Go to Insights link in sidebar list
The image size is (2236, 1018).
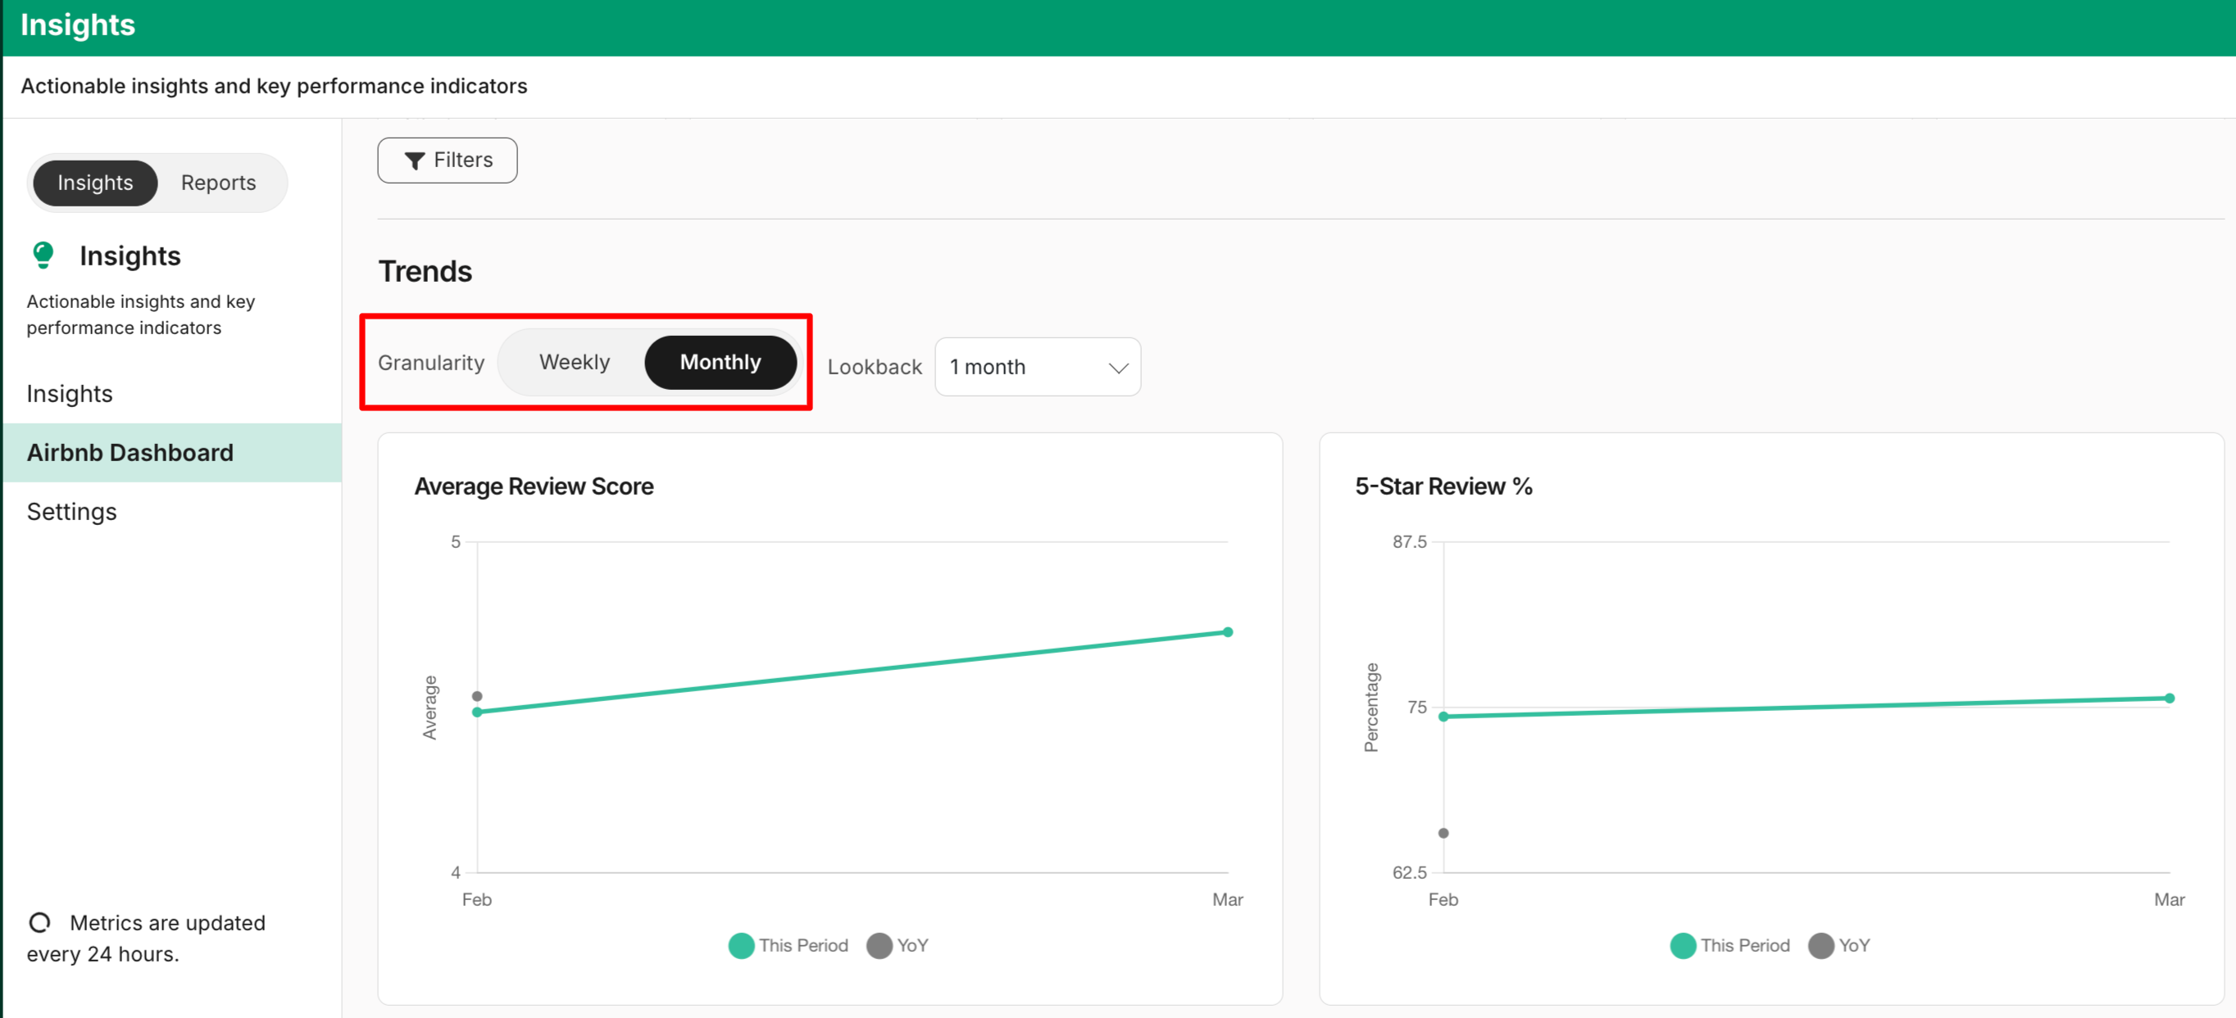point(70,394)
